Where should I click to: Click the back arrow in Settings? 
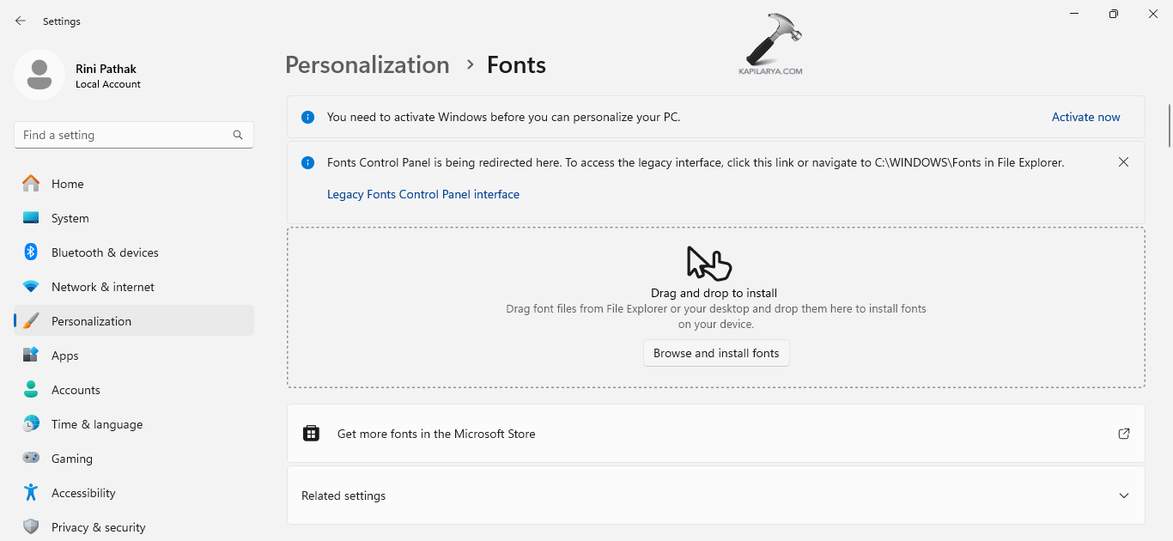tap(20, 21)
